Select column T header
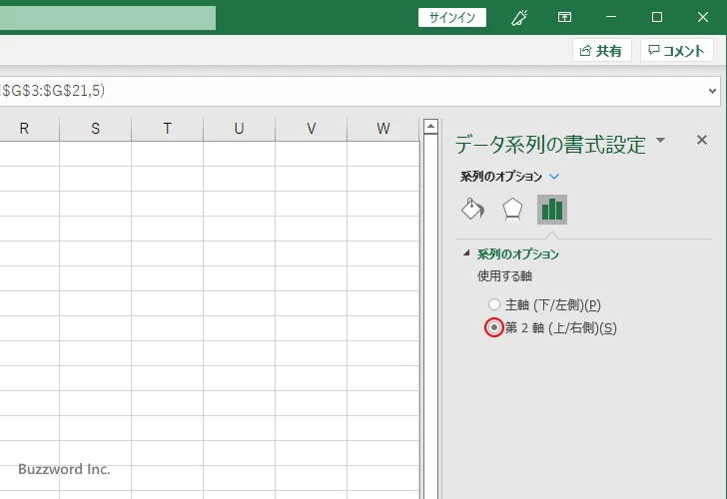The height and width of the screenshot is (499, 727). [x=168, y=129]
